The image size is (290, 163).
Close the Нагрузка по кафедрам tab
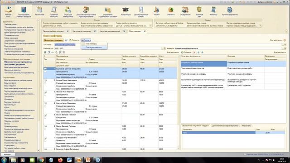95,31
